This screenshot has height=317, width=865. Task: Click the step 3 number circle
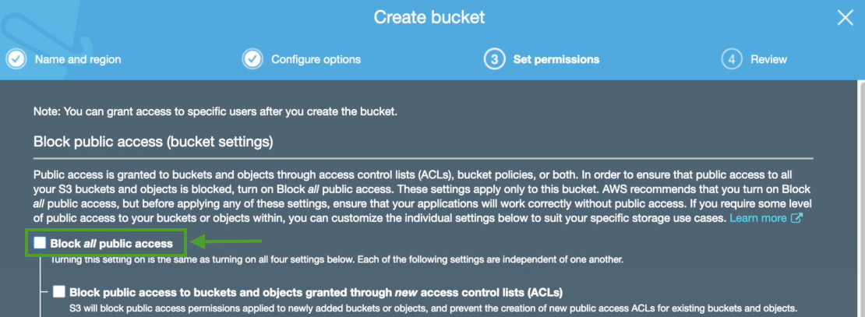tap(494, 59)
